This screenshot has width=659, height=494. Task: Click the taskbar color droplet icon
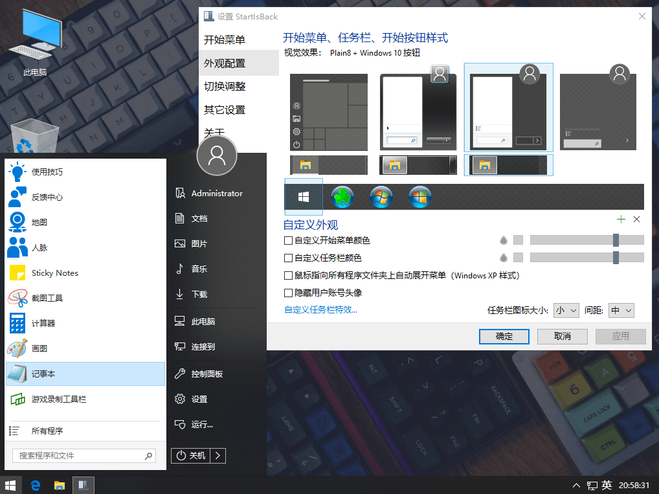[504, 257]
